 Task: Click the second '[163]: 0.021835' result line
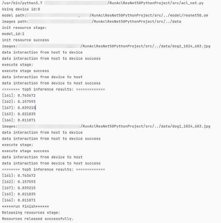(x=19, y=194)
